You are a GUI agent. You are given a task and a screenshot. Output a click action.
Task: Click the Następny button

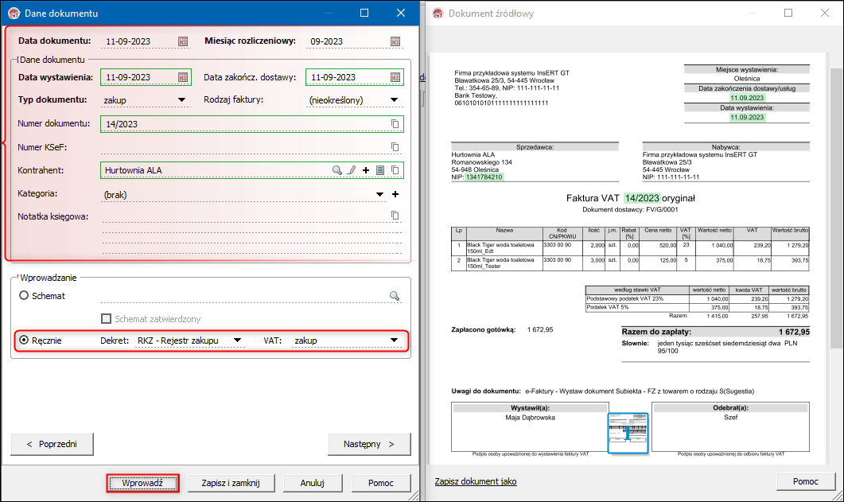[x=369, y=444]
